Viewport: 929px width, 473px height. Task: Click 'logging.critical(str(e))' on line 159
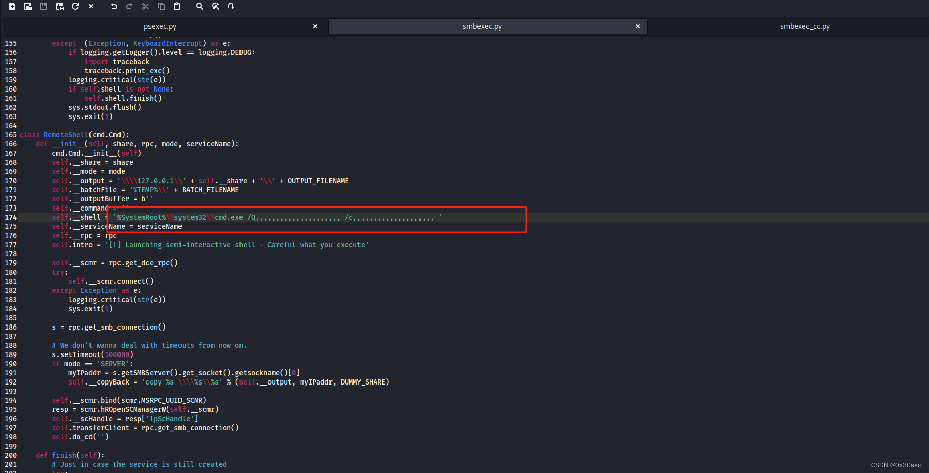pyautogui.click(x=117, y=80)
